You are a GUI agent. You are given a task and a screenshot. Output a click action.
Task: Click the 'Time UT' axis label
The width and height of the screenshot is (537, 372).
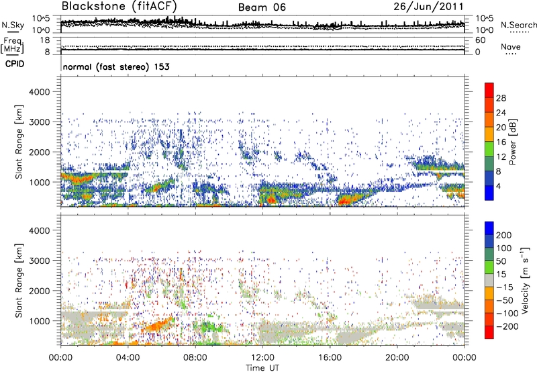(262, 368)
